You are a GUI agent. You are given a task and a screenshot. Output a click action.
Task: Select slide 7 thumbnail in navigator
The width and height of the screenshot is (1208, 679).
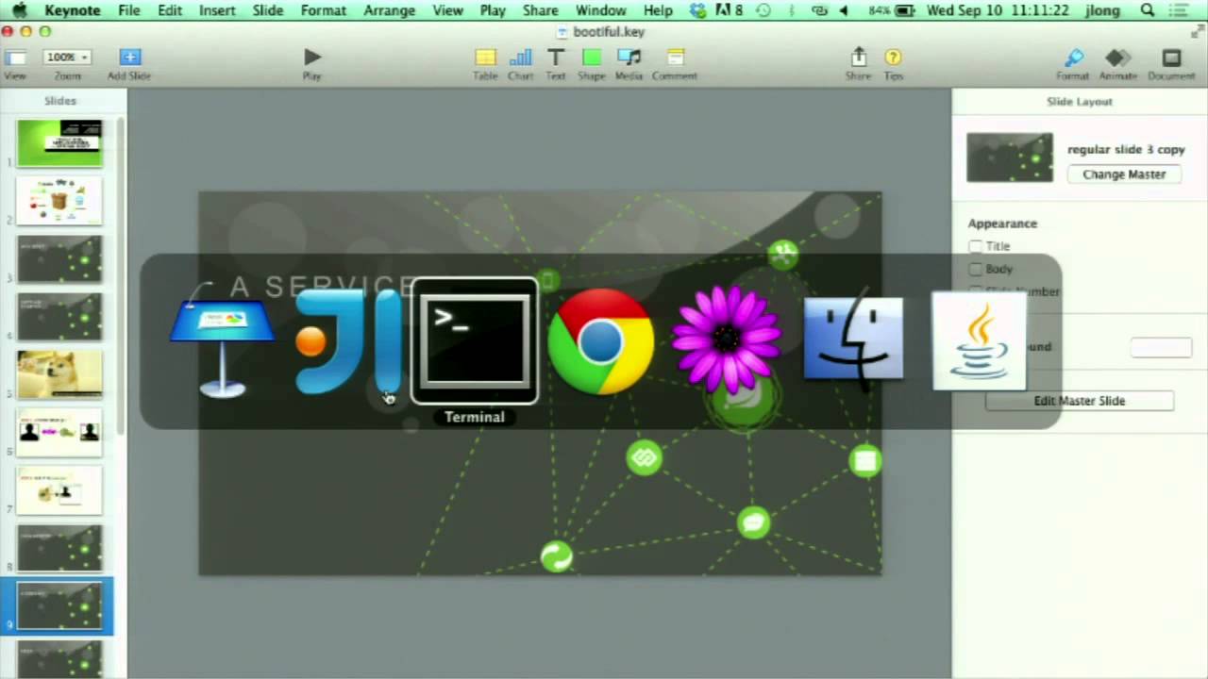tap(59, 489)
